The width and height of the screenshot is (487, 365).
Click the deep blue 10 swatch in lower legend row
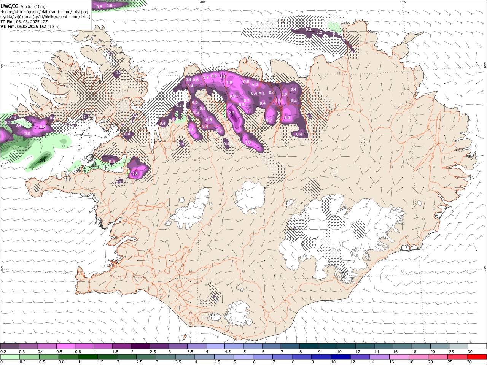click(341, 357)
